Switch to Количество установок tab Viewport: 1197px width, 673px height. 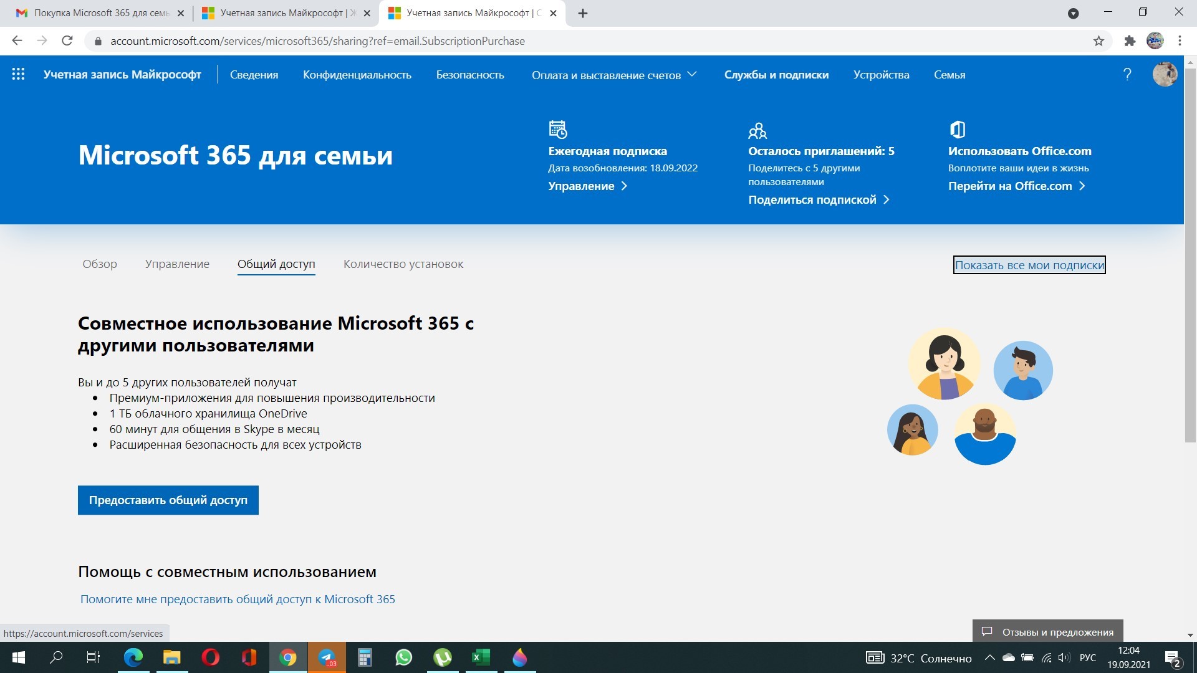pyautogui.click(x=403, y=264)
